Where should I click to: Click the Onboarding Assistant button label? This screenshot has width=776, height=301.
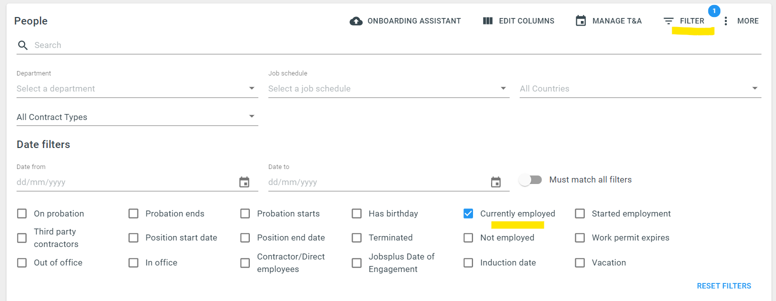point(414,21)
